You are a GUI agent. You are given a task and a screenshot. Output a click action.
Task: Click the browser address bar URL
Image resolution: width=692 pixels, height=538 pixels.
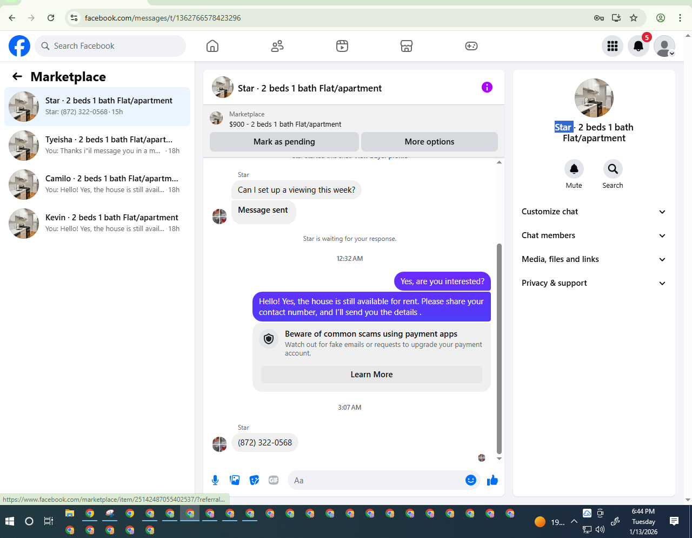pos(163,18)
